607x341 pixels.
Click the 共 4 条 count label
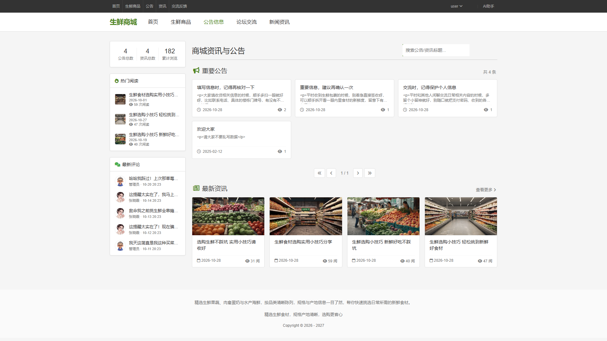coord(489,72)
